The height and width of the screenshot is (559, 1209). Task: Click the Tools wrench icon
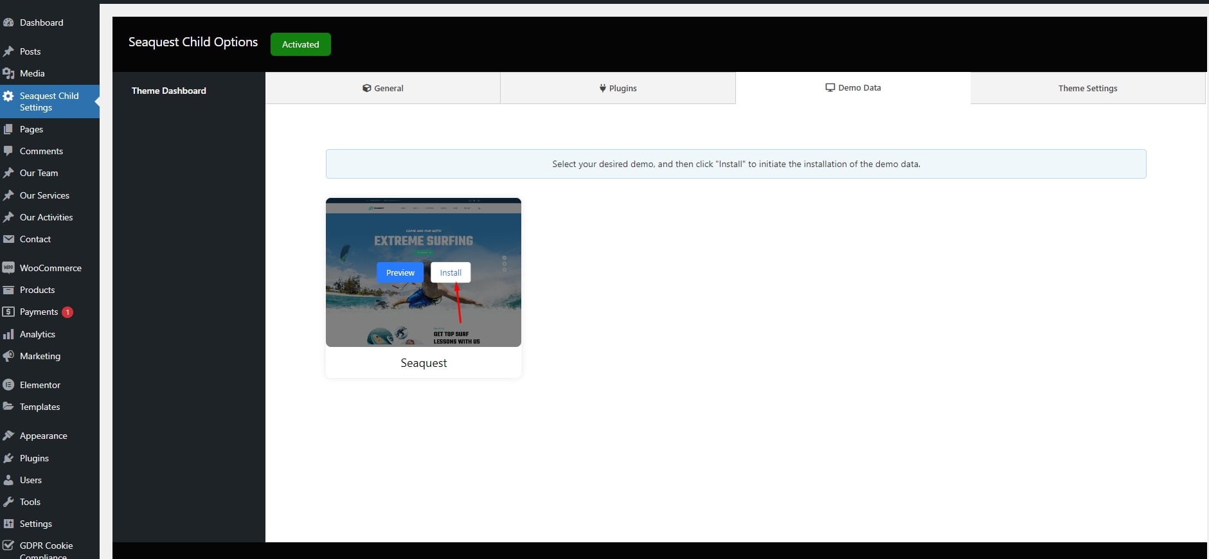pos(8,502)
